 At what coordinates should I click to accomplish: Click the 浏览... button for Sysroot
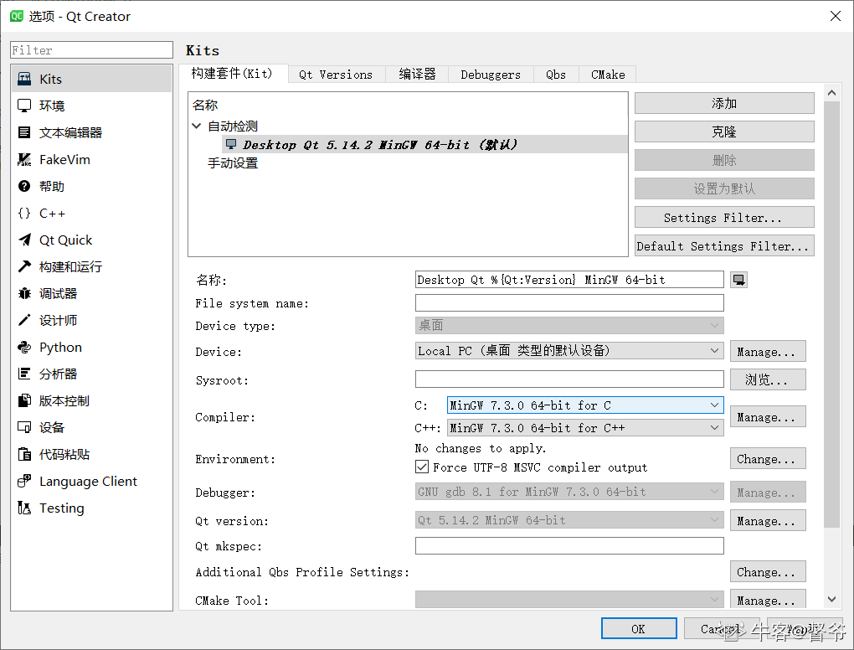point(768,379)
